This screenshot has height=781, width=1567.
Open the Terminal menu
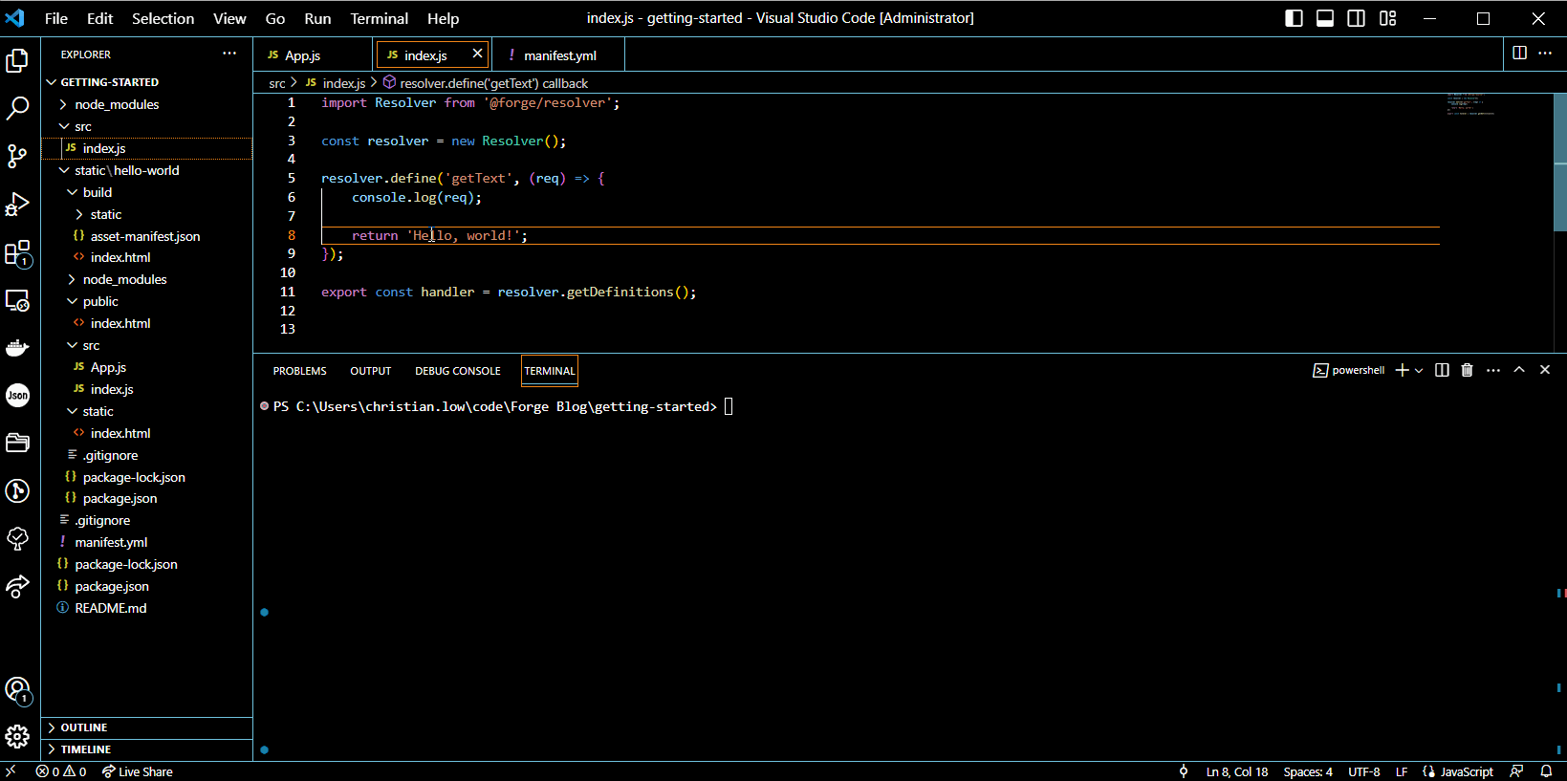pos(379,18)
